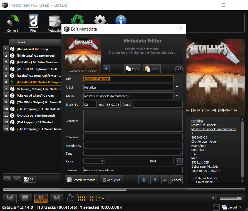The height and width of the screenshot is (211, 248).
Task: Expand the Artist field dropdown arrow
Action: pyautogui.click(x=177, y=87)
